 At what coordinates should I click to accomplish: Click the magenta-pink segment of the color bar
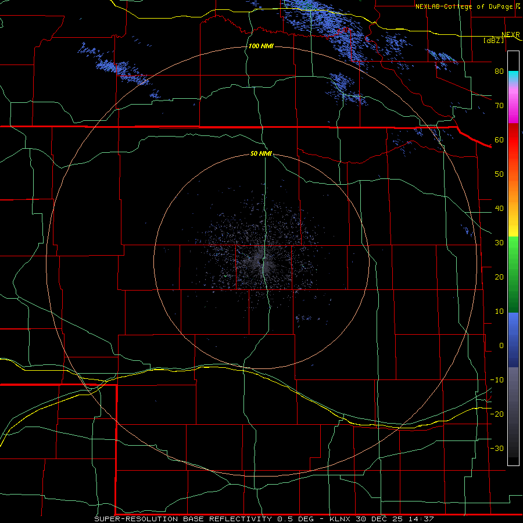pyautogui.click(x=513, y=105)
